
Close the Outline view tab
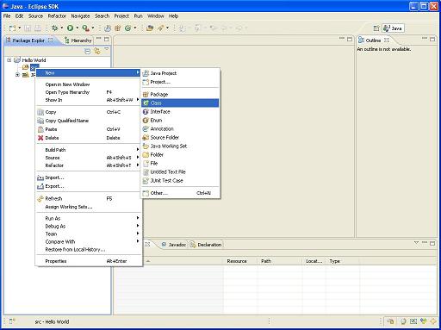click(x=387, y=40)
